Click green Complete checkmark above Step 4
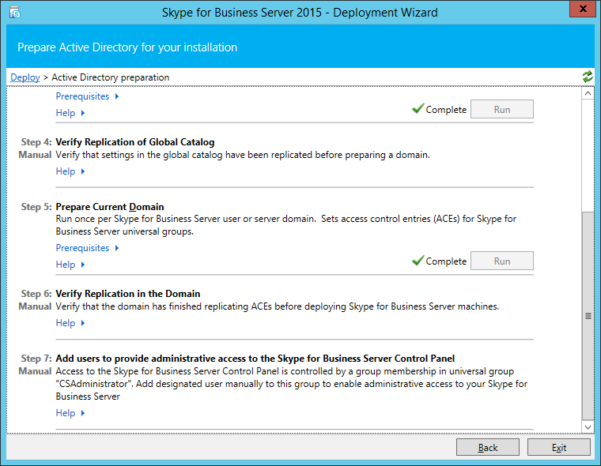This screenshot has height=466, width=601. click(418, 108)
